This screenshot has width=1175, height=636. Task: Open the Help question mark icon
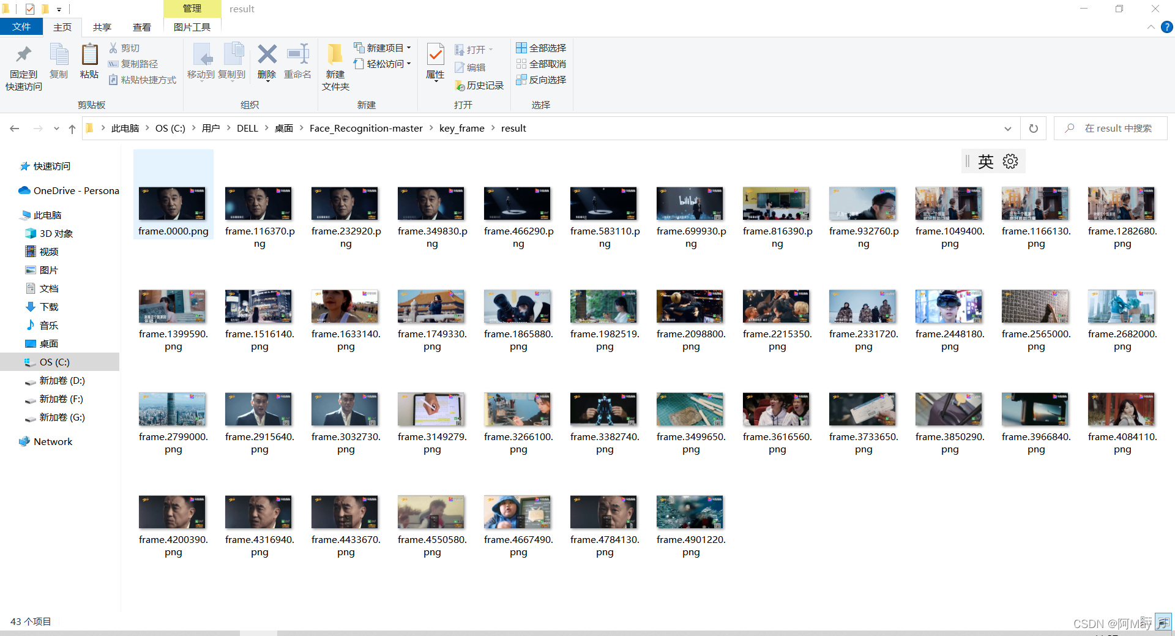pos(1167,27)
